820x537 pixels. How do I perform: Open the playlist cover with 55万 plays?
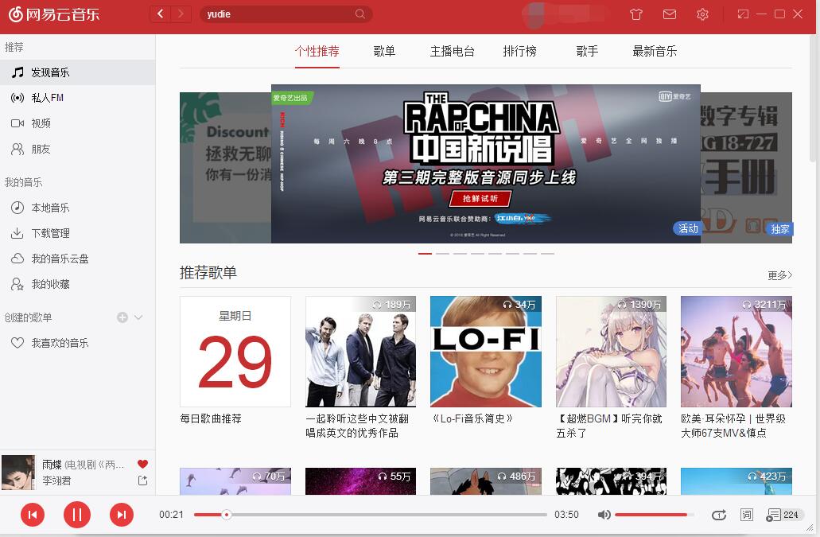pyautogui.click(x=361, y=481)
